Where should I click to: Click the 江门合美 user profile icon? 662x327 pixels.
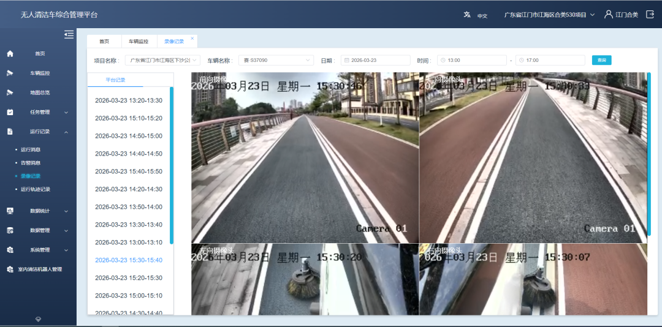click(609, 14)
